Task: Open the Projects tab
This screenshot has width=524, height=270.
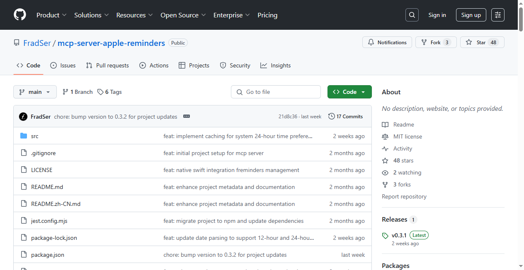Action: coord(194,65)
